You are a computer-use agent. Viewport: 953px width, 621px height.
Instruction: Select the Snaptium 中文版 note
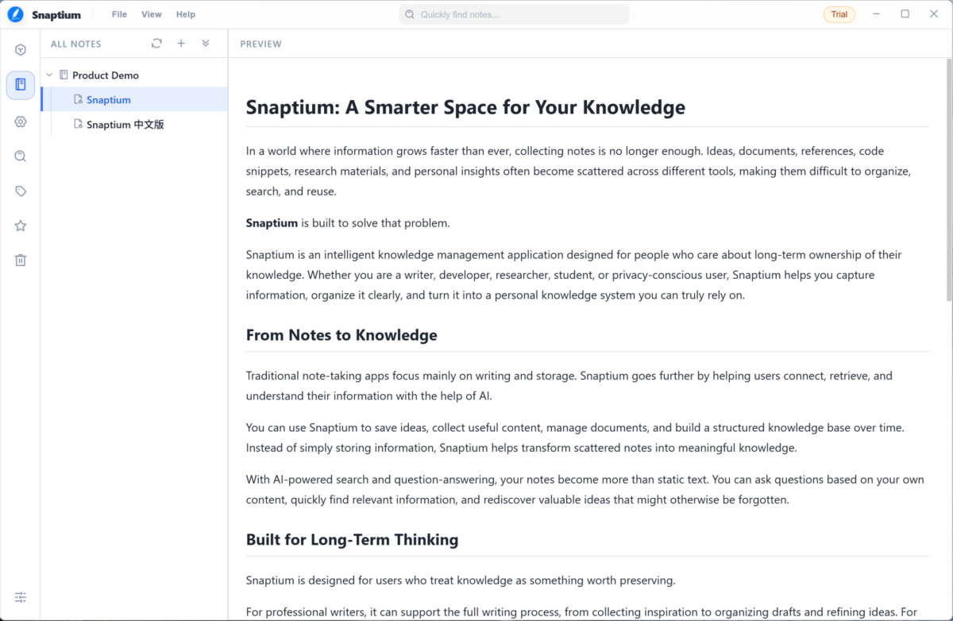135,125
